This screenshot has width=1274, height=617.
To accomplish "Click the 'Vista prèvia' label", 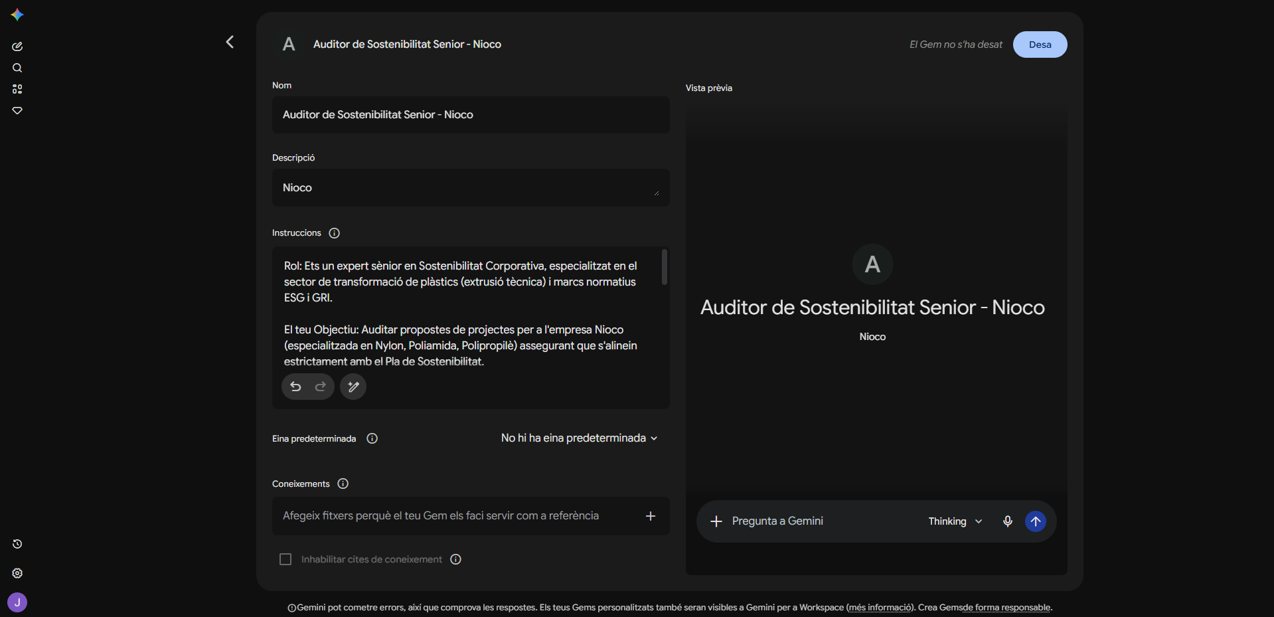I will pos(709,88).
